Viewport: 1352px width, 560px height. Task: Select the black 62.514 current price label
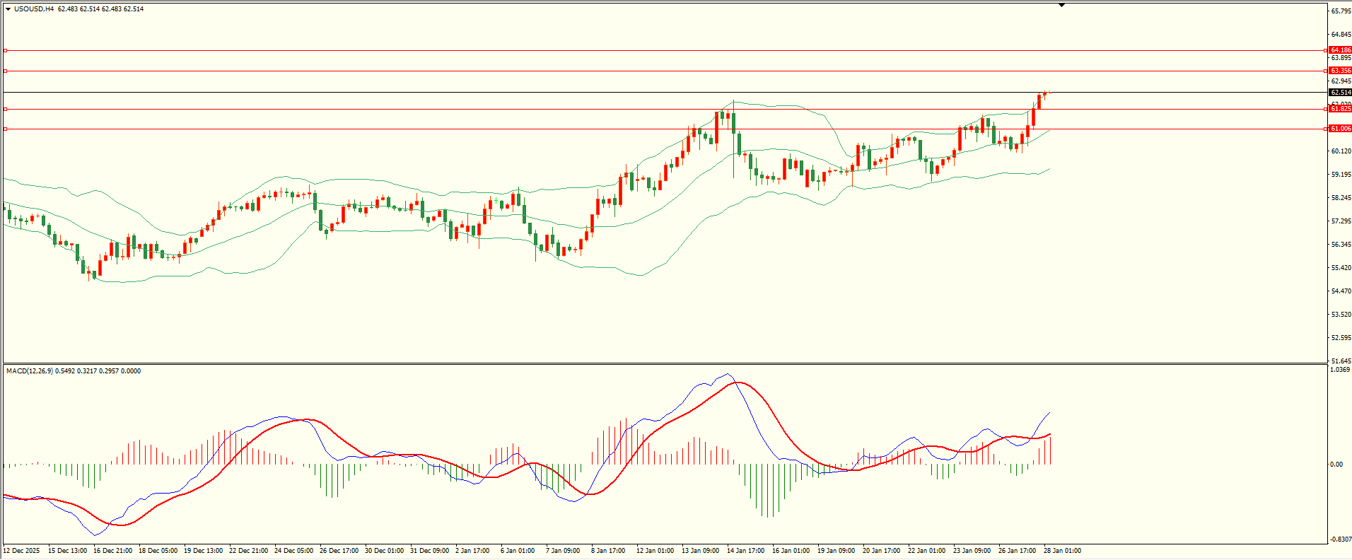coord(1340,93)
